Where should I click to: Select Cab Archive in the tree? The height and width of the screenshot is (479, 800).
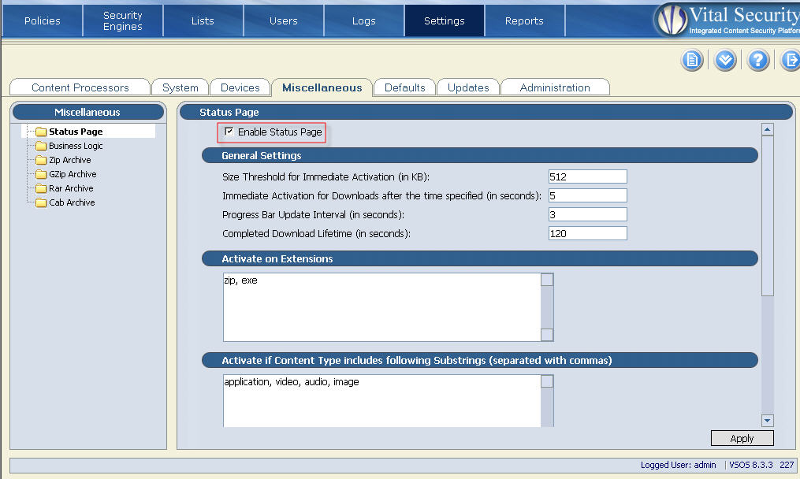pyautogui.click(x=72, y=202)
